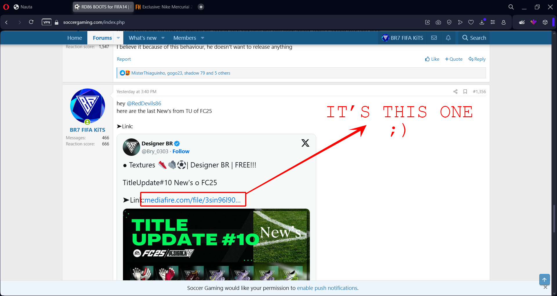Open BR7 FIFA KiTS avatar image

tap(87, 106)
